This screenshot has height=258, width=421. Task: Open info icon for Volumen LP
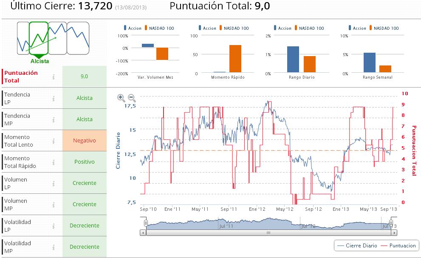pyautogui.click(x=54, y=184)
